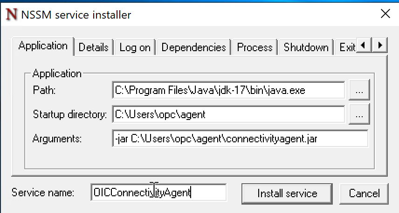Image resolution: width=399 pixels, height=213 pixels.
Task: Click the Install service button
Action: (x=287, y=193)
